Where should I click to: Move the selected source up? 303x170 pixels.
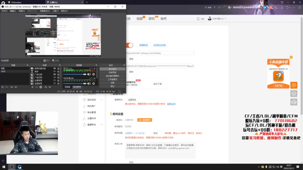[x=45, y=87]
